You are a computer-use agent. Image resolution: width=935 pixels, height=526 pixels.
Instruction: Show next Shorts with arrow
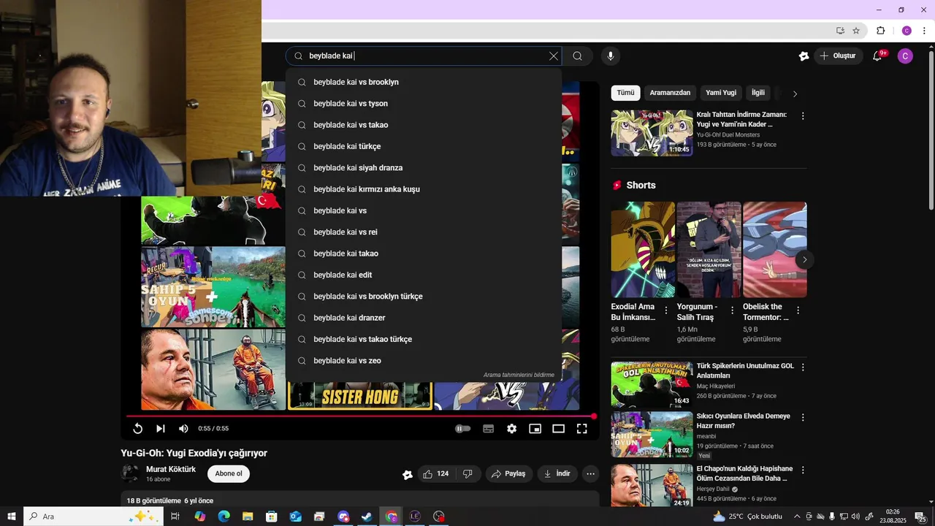[x=804, y=259]
